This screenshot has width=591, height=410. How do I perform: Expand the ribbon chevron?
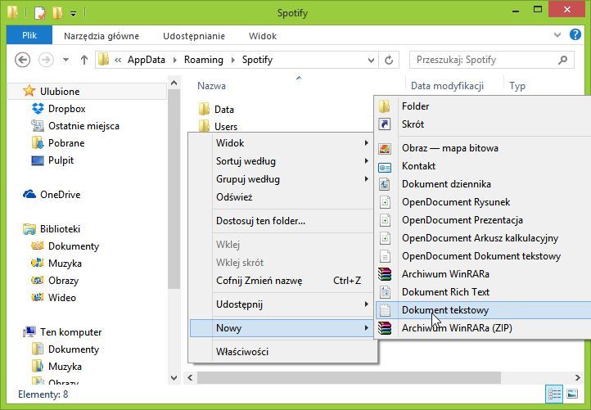click(557, 35)
